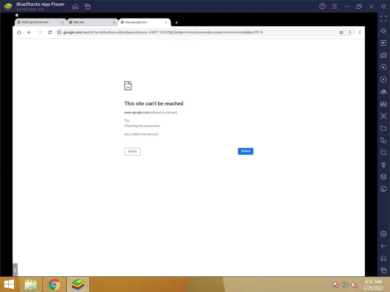Screen dimensions: 390x292
Task: Click the ERR_CONNECTION_REFUSED error code text
Action: click(x=141, y=134)
